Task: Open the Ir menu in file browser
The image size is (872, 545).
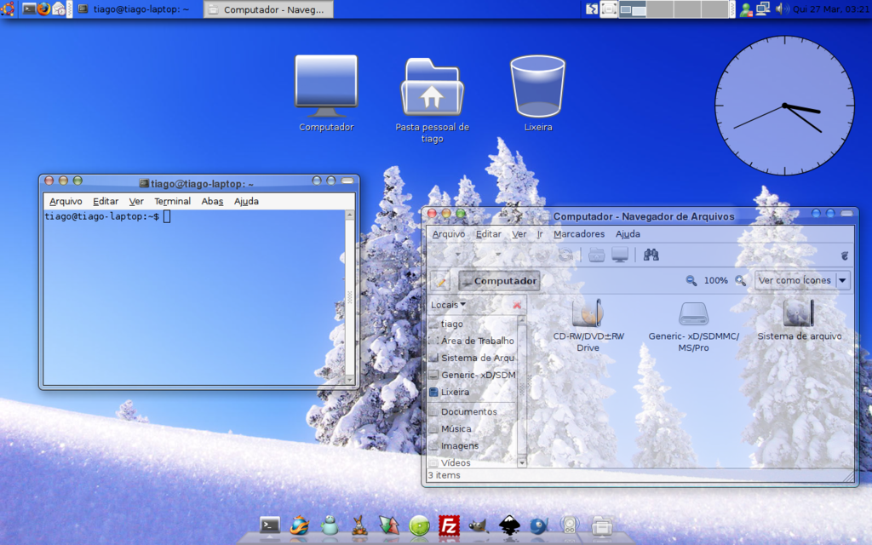Action: (539, 234)
